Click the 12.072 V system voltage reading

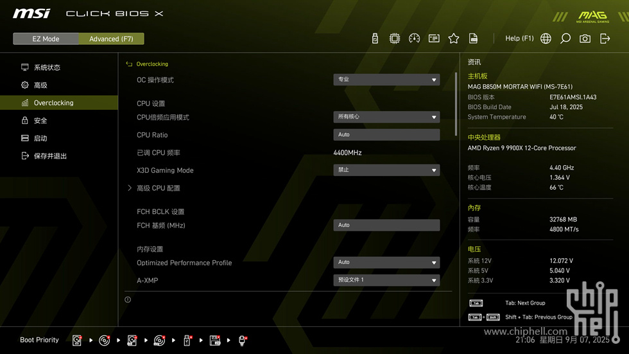pos(561,261)
